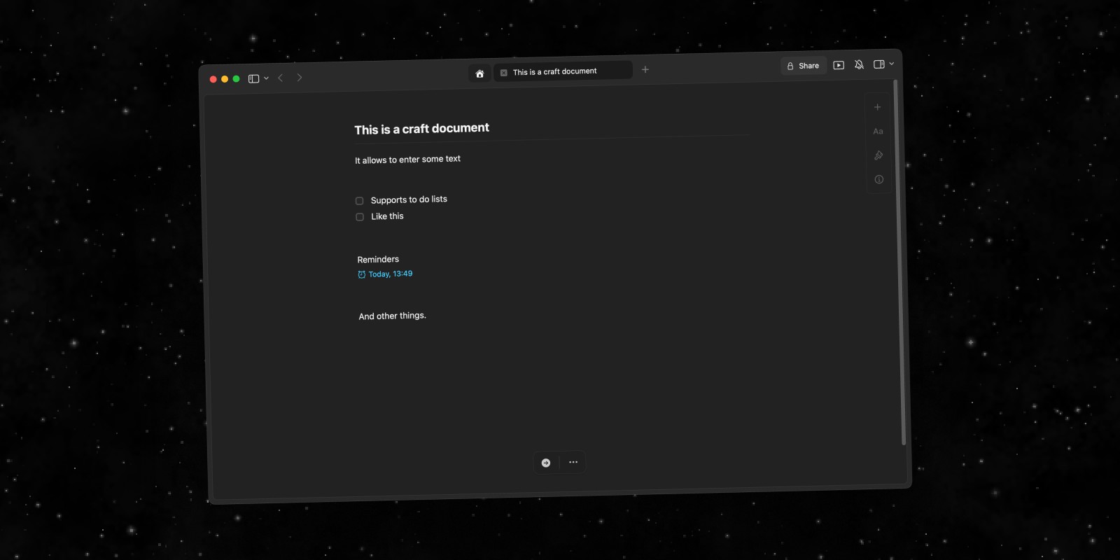Open the document info icon
This screenshot has height=560, width=1120.
tap(879, 179)
